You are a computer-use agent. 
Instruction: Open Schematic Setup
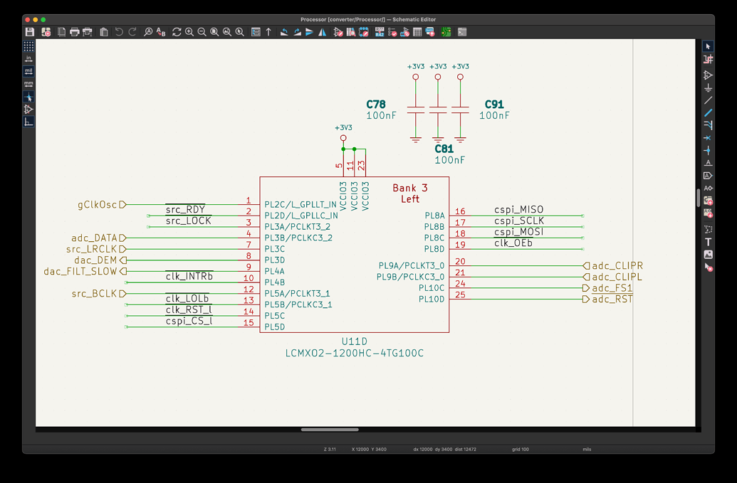[x=46, y=32]
